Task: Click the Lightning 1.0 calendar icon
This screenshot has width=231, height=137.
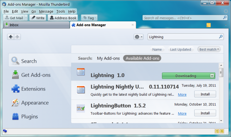Action: [x=81, y=72]
